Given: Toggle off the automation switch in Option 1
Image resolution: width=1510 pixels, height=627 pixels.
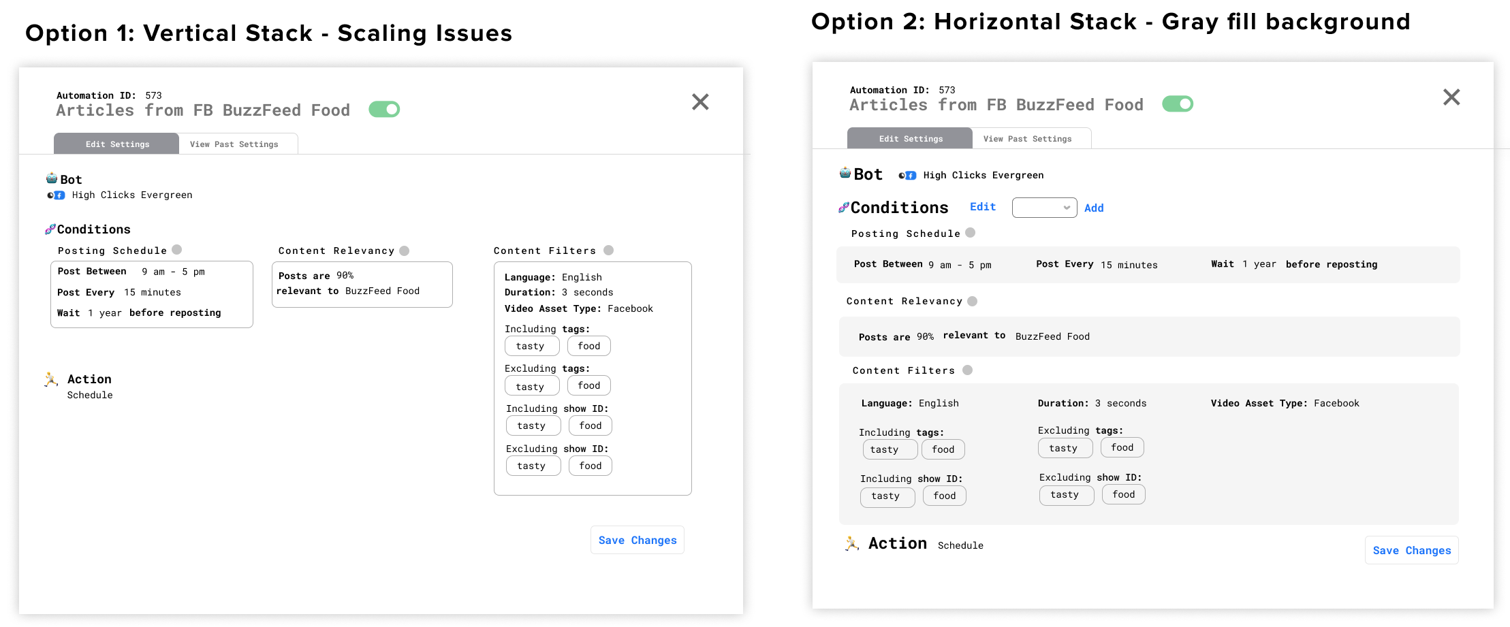Looking at the screenshot, I should (x=384, y=109).
